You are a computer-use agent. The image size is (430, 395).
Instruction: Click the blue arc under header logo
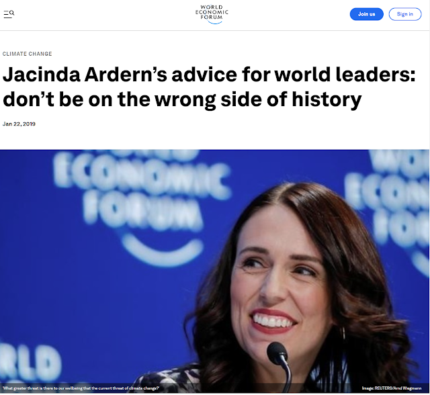click(214, 22)
